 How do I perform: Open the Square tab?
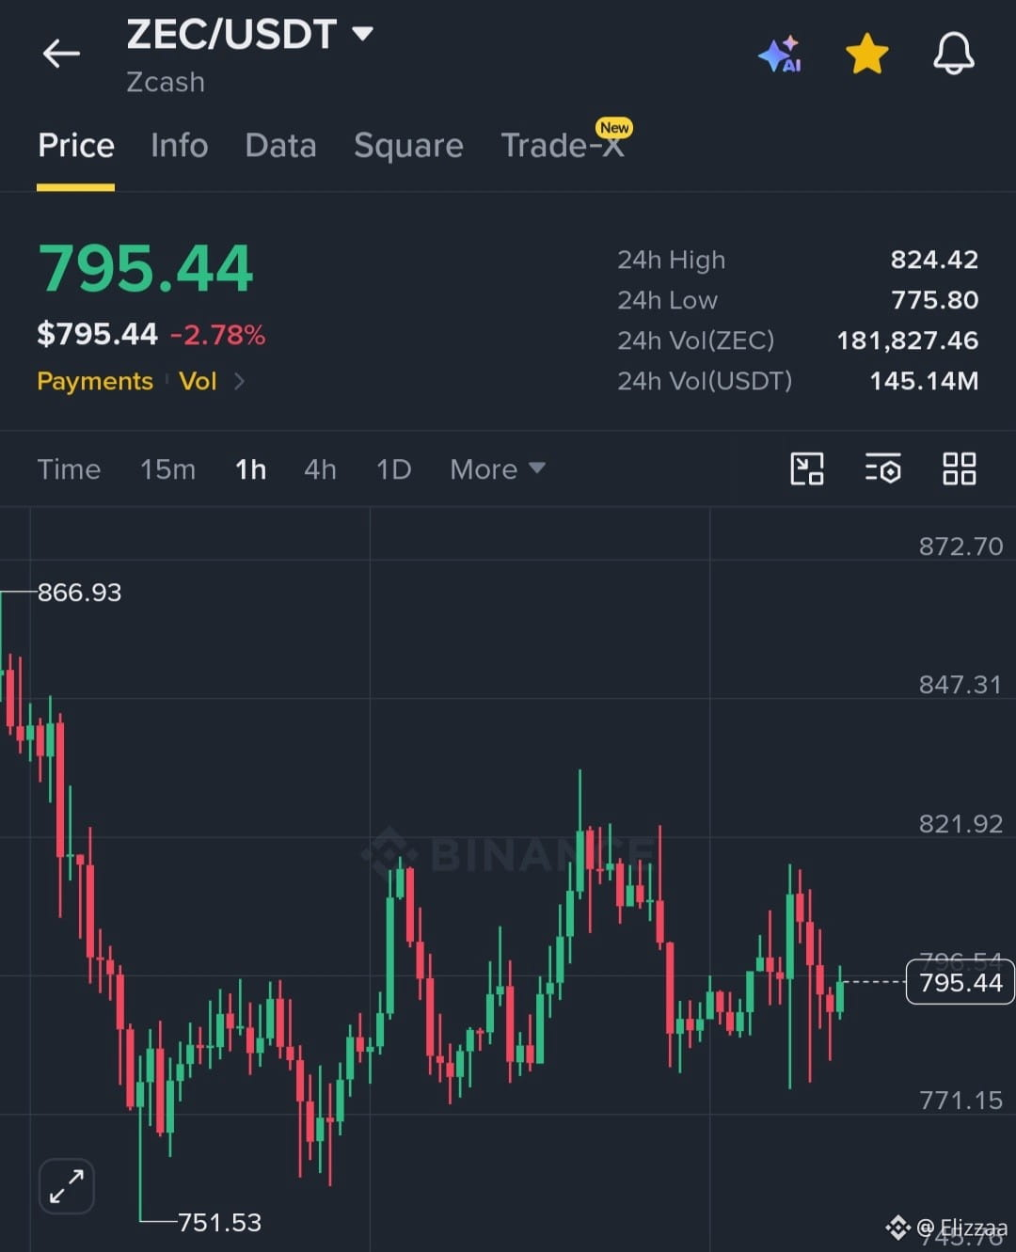(x=408, y=146)
